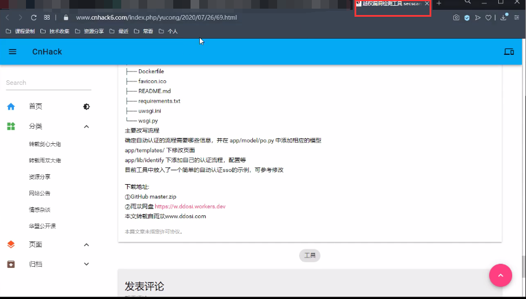Click the 工具 tag chip
This screenshot has width=526, height=299.
click(309, 255)
